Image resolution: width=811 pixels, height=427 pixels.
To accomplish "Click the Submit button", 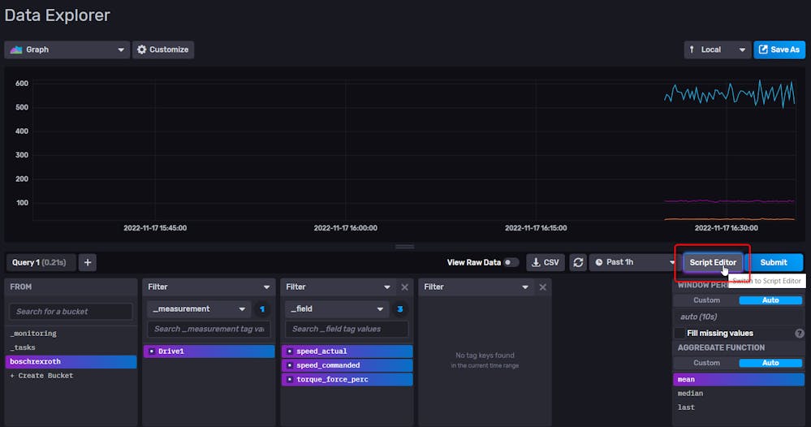I will pyautogui.click(x=774, y=262).
